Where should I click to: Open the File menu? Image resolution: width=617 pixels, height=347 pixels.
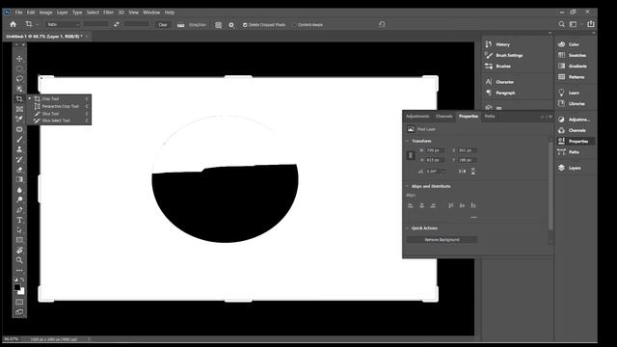18,13
